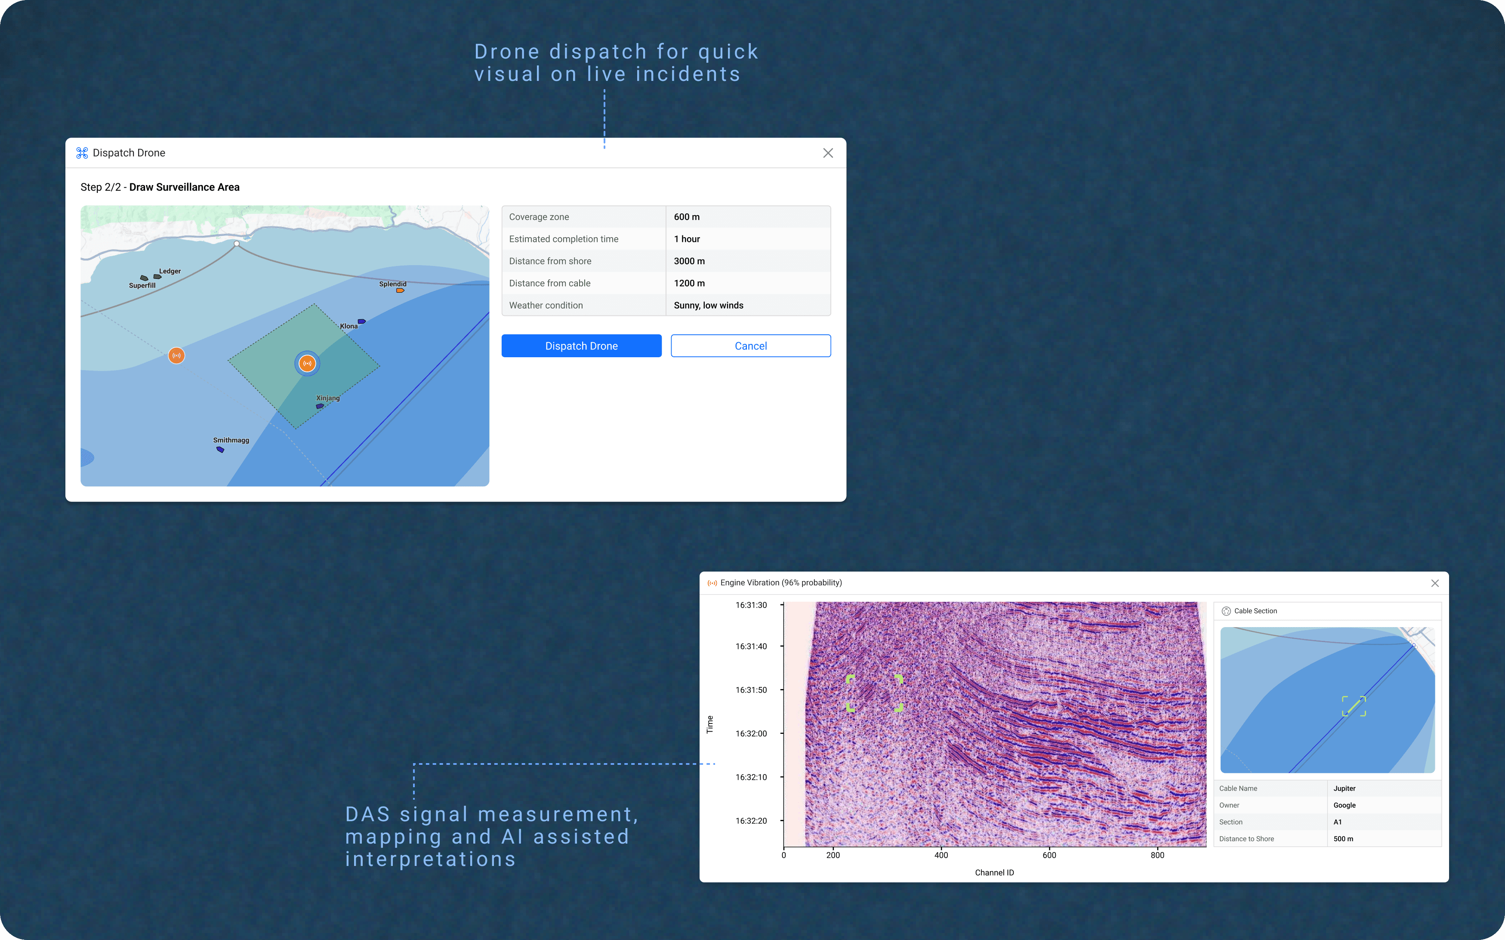The height and width of the screenshot is (940, 1505).
Task: Click the drone icon beside Dispatch Drone title
Action: pos(81,153)
